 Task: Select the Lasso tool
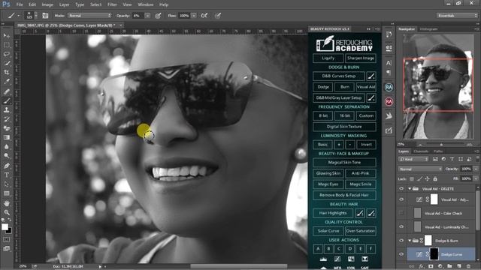(7, 54)
